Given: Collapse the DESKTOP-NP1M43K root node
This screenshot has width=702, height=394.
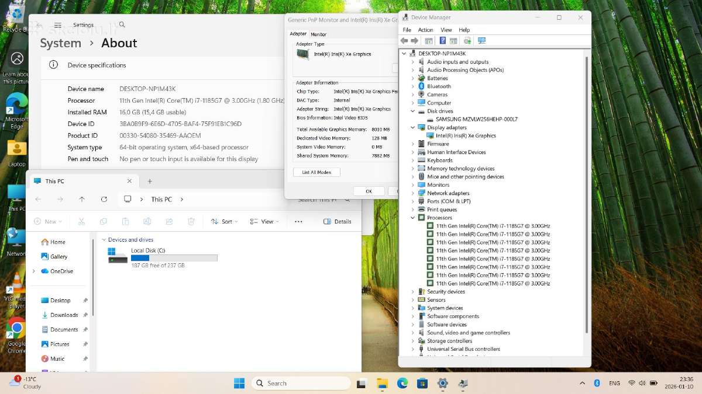Looking at the screenshot, I should click(404, 53).
